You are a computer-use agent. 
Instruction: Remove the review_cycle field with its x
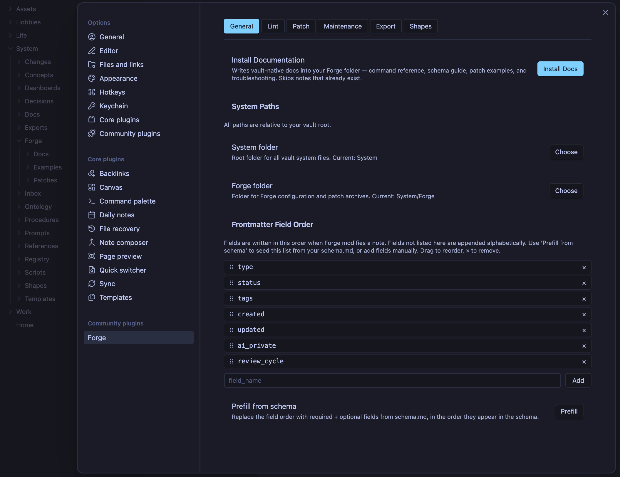pyautogui.click(x=584, y=362)
